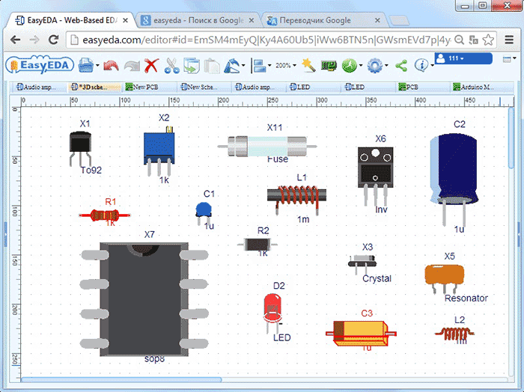
Task: Click the paste clipboard icon
Action: tap(211, 66)
